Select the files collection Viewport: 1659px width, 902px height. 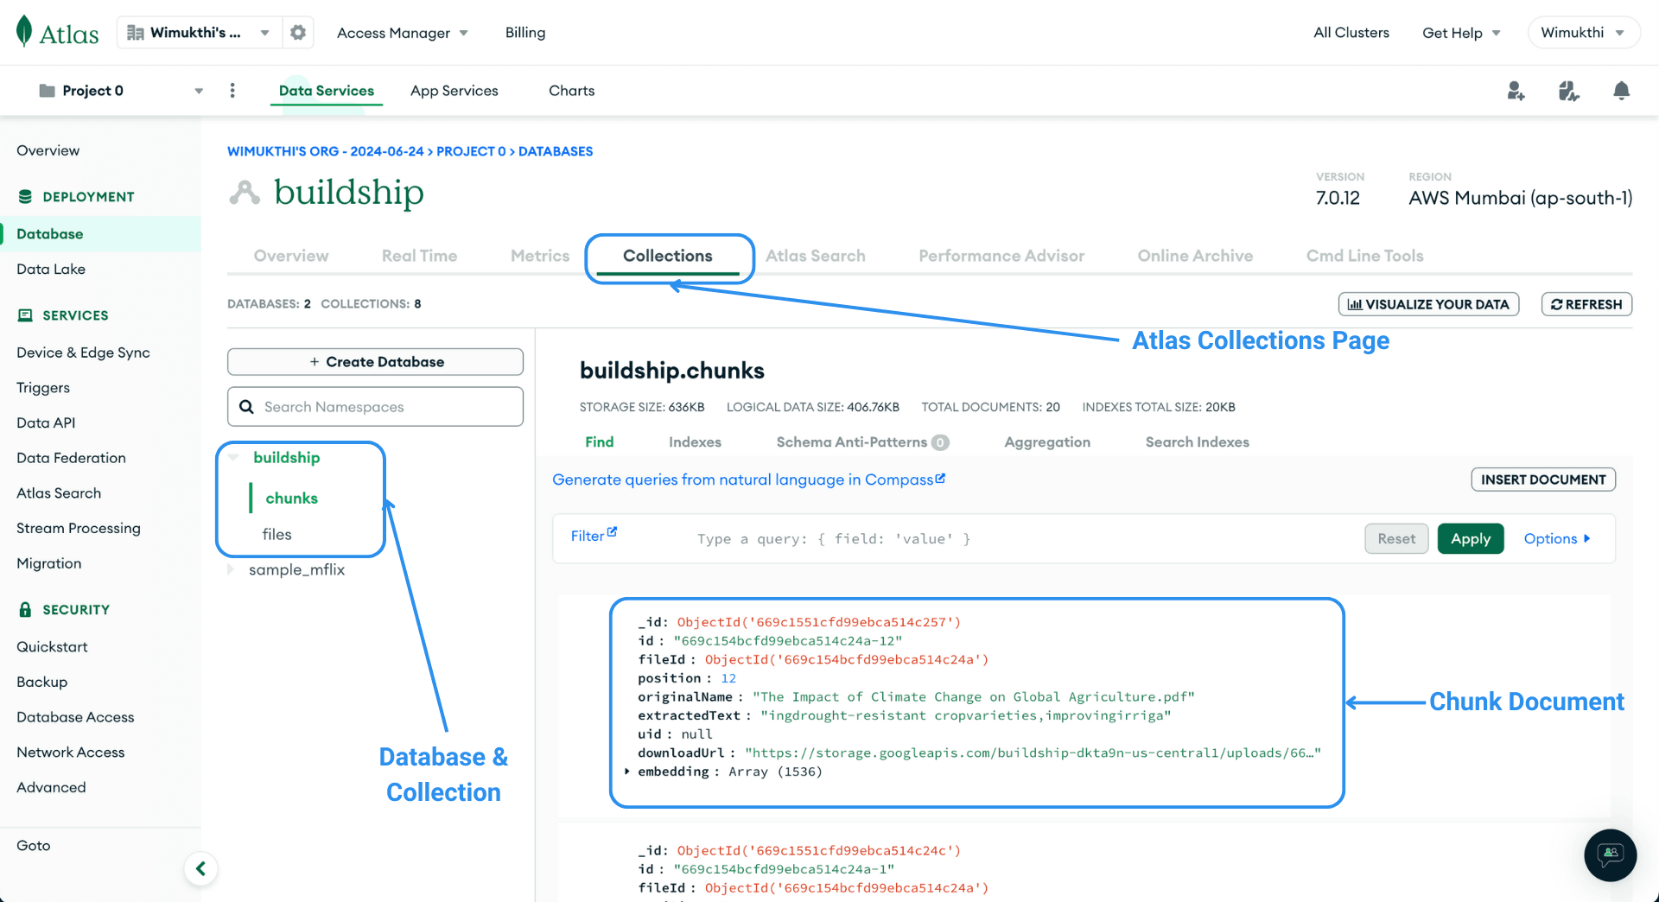[x=277, y=535]
